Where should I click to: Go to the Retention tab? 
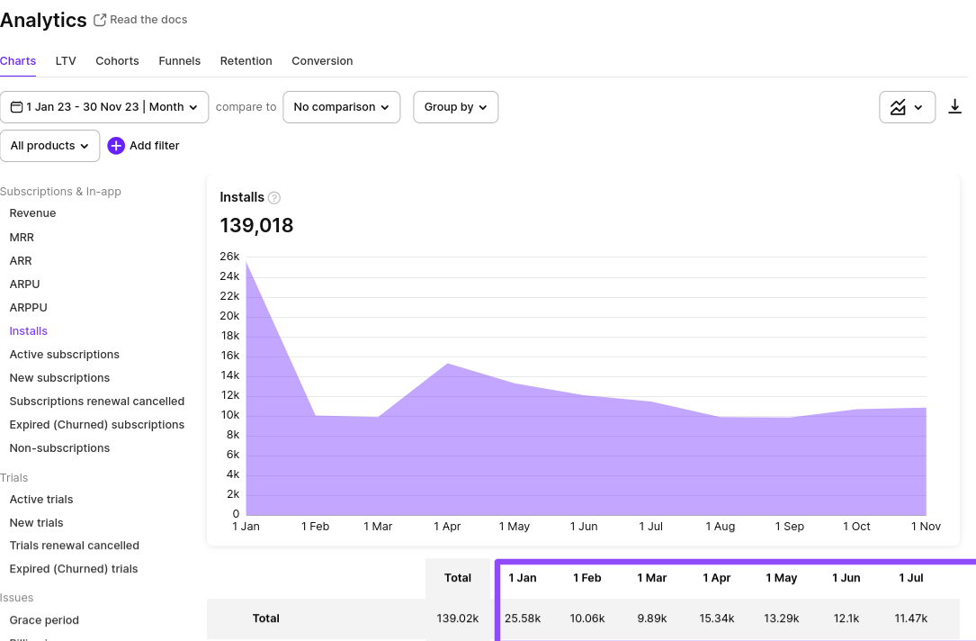tap(246, 61)
